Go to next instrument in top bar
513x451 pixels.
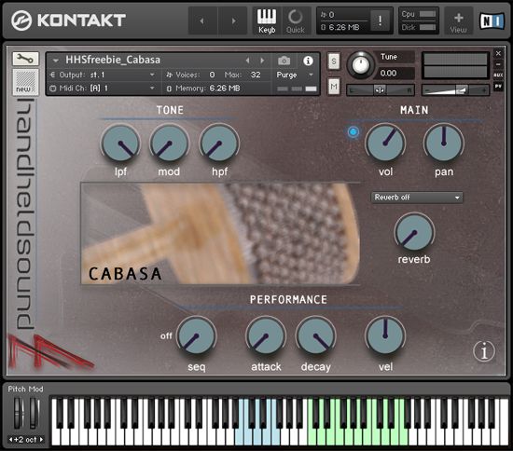pyautogui.click(x=233, y=20)
